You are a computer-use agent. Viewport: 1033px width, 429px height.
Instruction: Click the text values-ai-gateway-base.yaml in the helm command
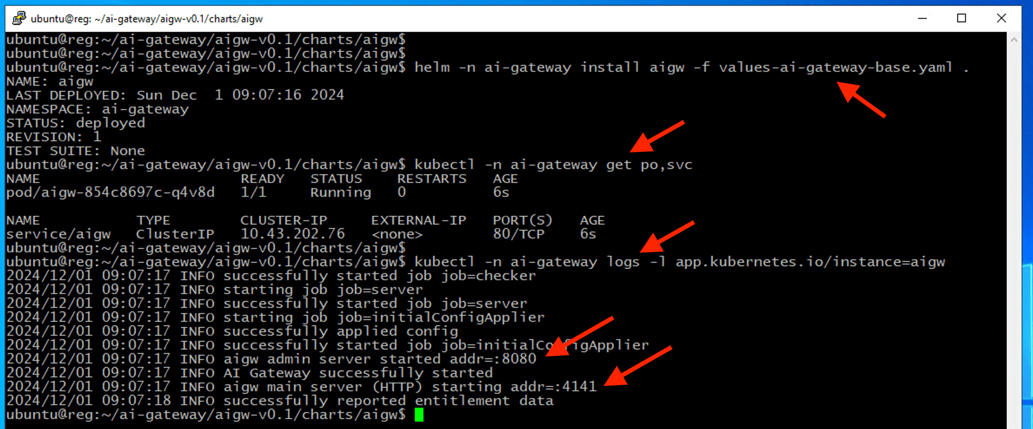pyautogui.click(x=835, y=67)
